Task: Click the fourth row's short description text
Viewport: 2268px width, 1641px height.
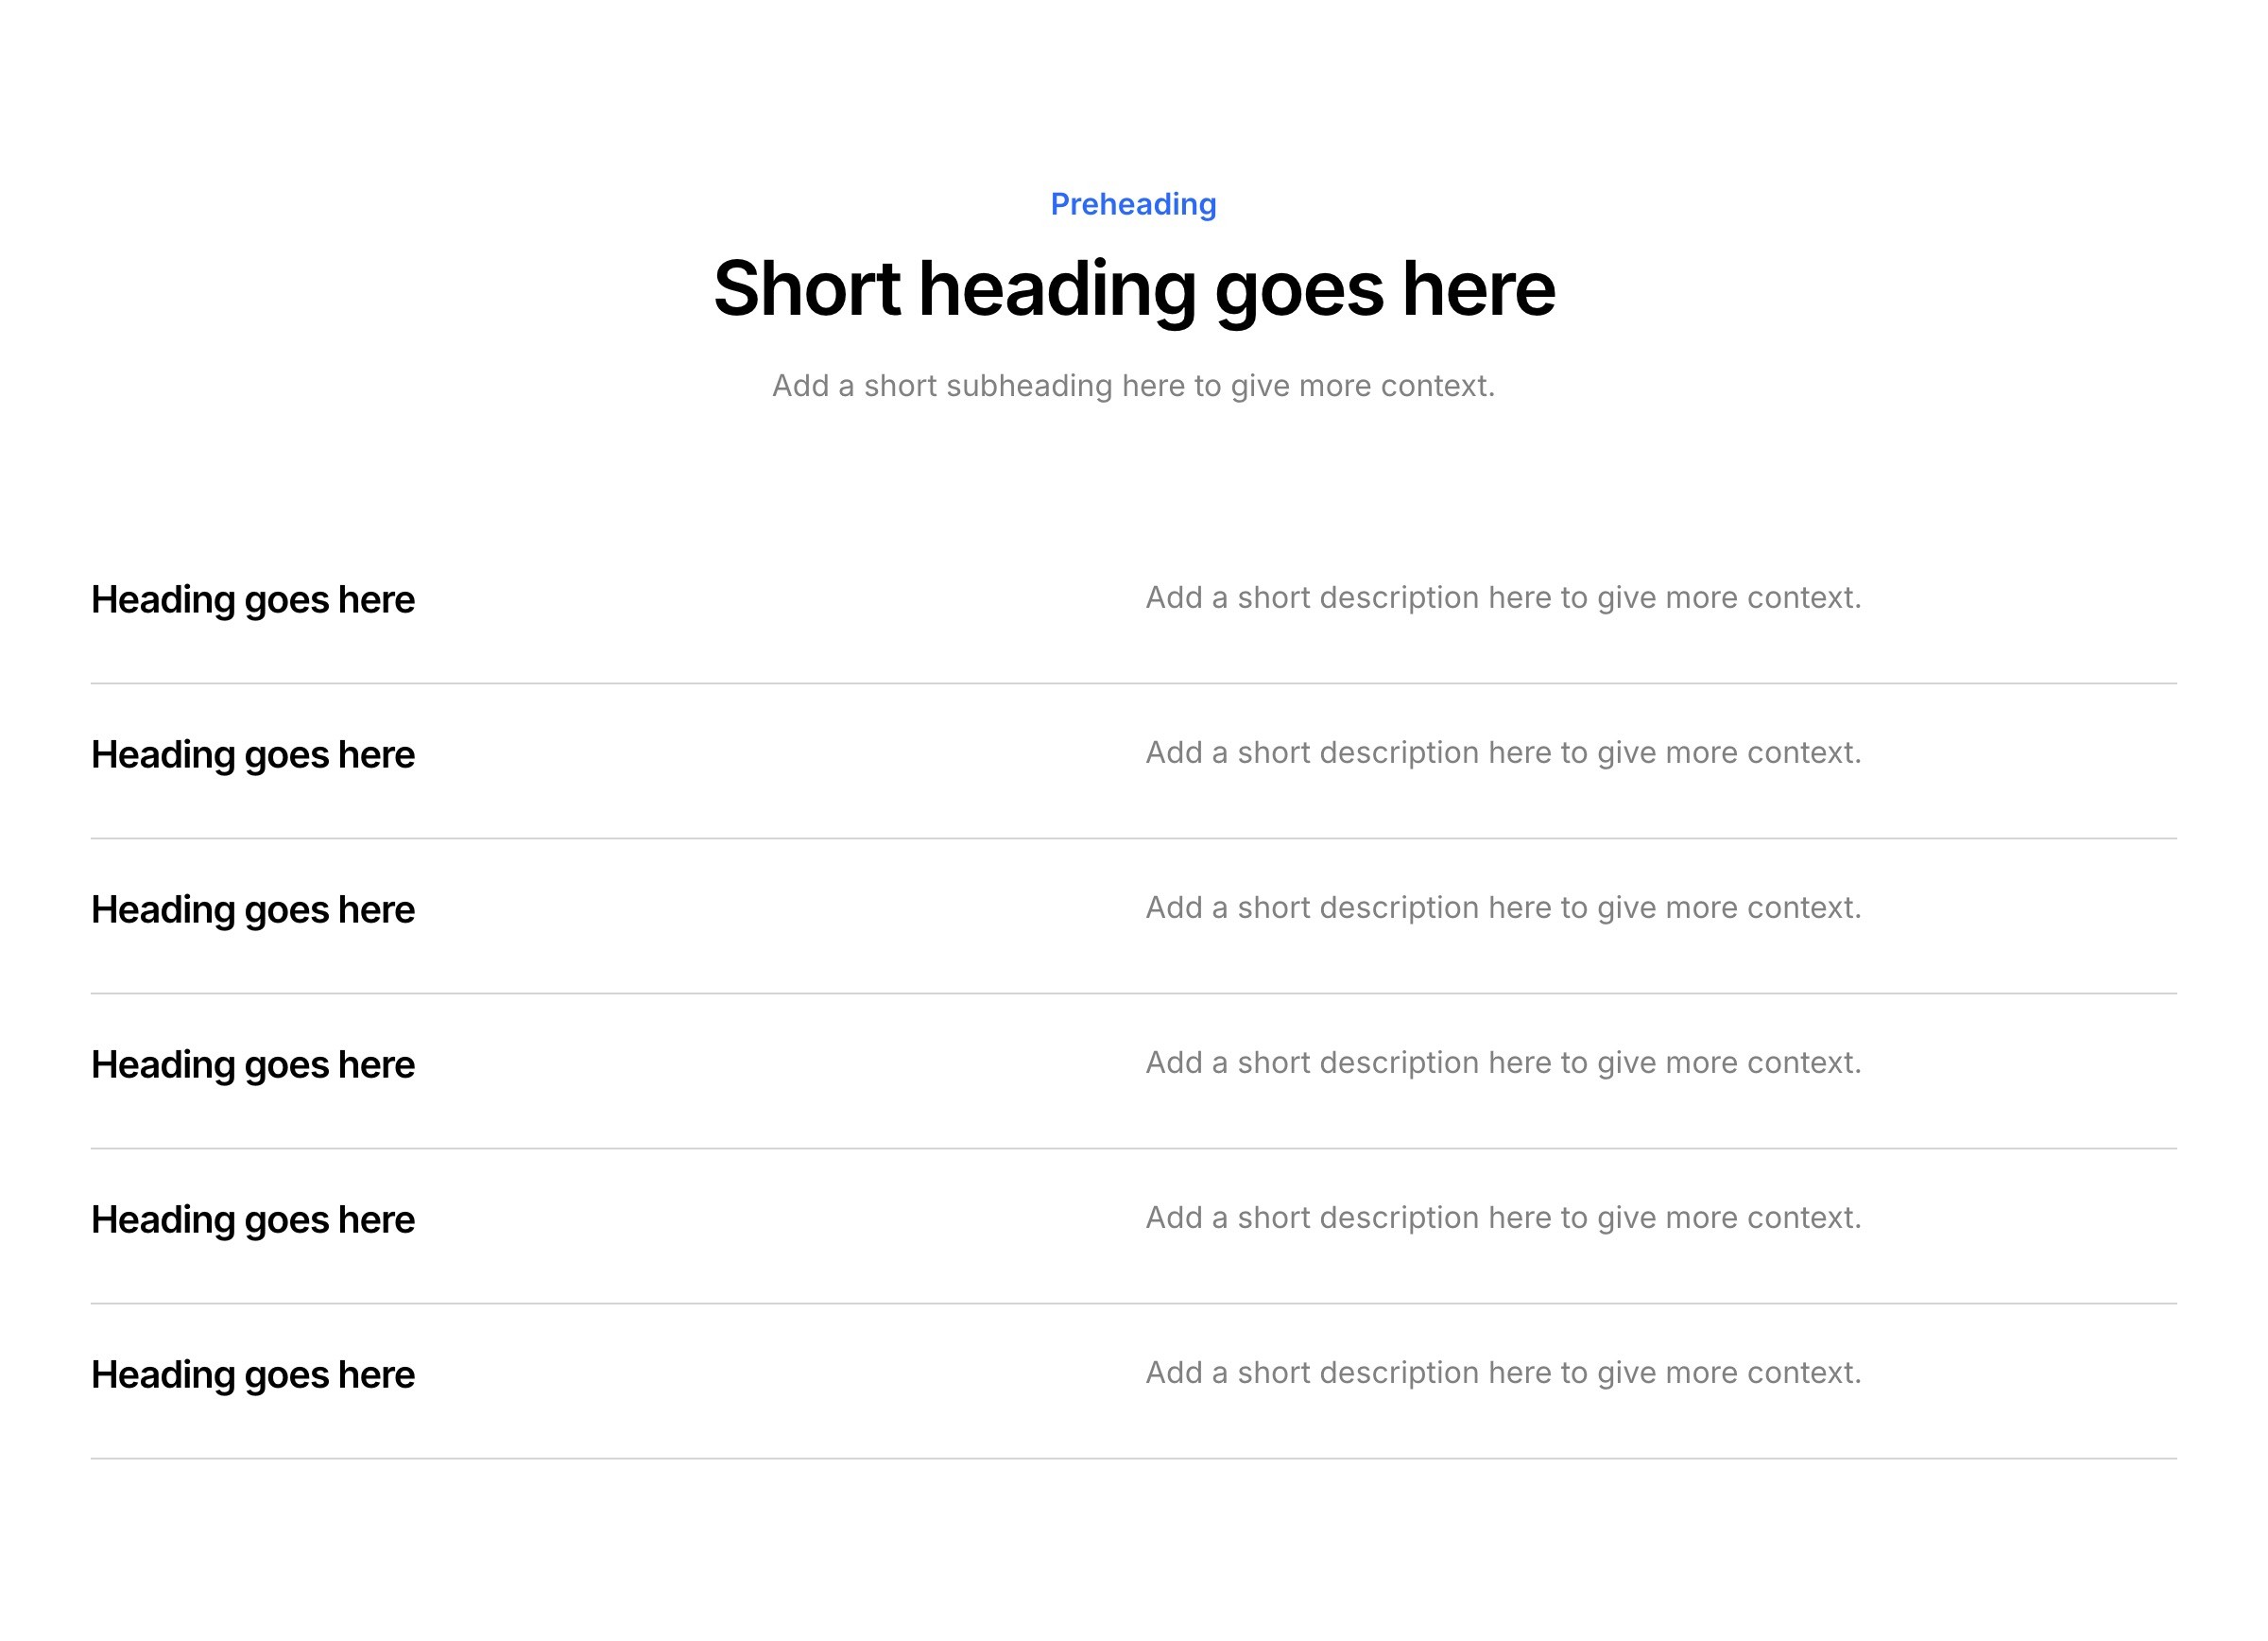Action: coord(1503,1062)
